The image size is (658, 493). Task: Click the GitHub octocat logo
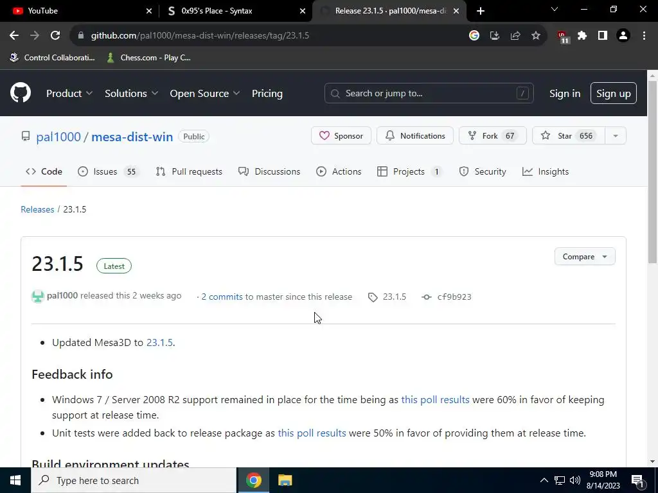point(21,92)
